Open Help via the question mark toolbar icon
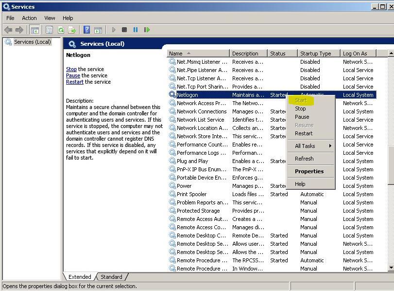This screenshot has height=291, width=394. [86, 30]
